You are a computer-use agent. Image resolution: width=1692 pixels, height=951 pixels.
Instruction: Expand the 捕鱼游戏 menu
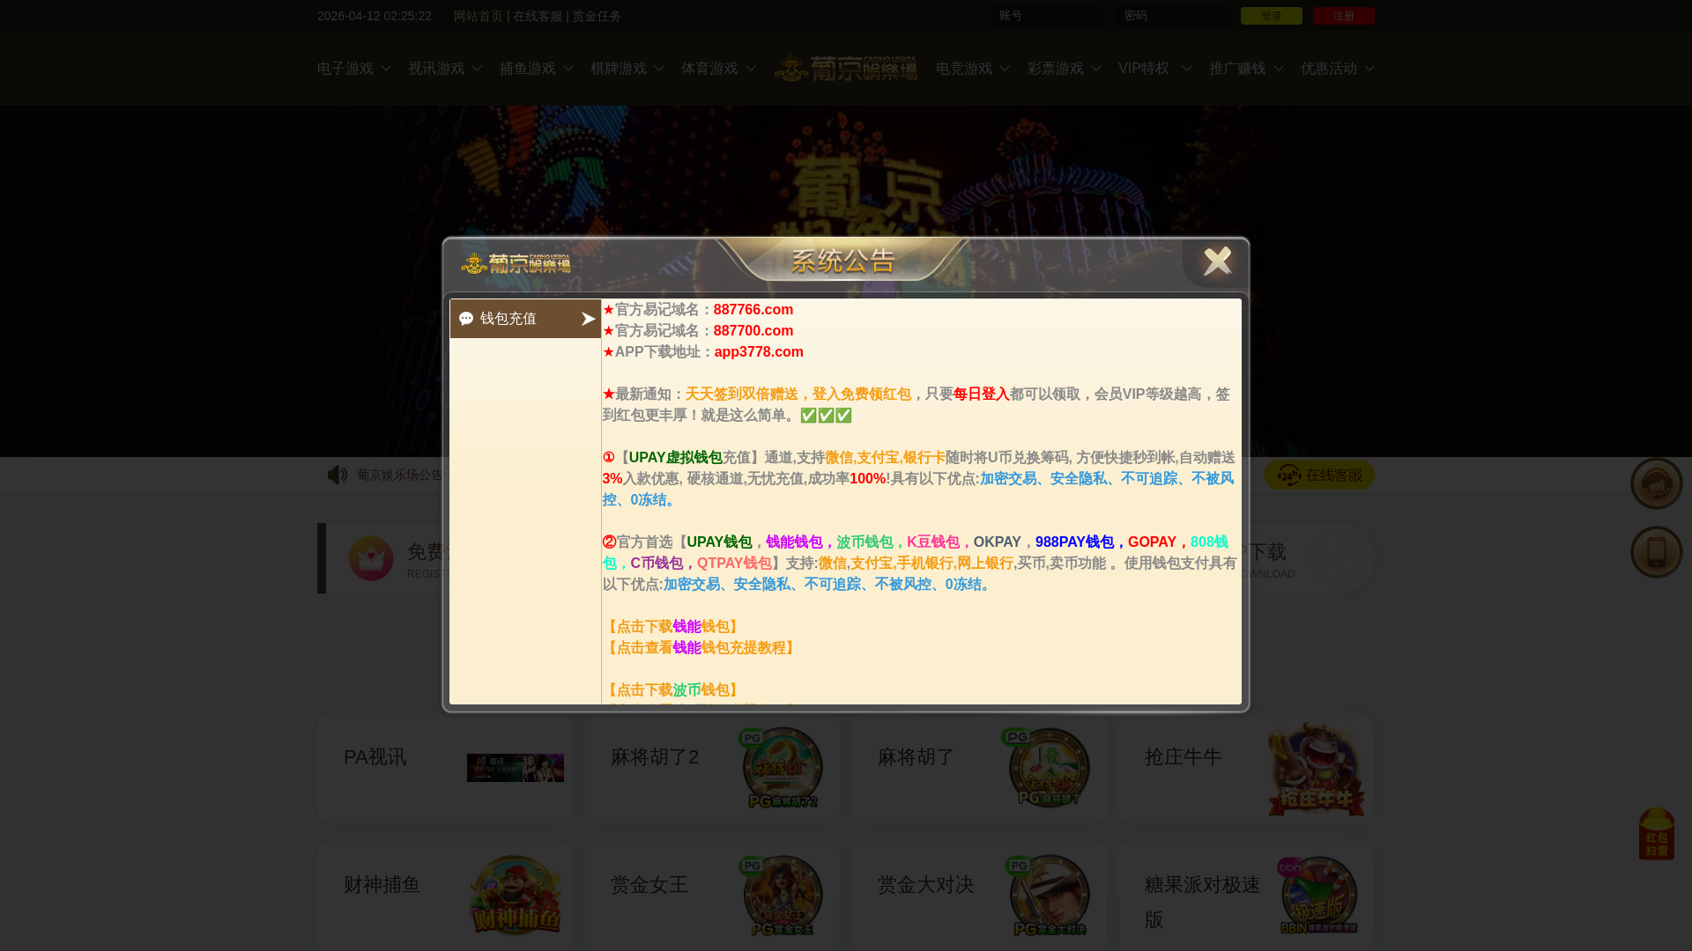click(x=536, y=69)
